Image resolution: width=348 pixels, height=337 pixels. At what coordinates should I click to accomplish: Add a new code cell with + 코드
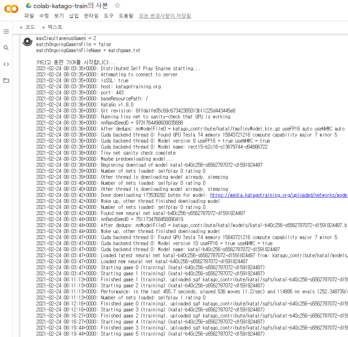(x=27, y=27)
